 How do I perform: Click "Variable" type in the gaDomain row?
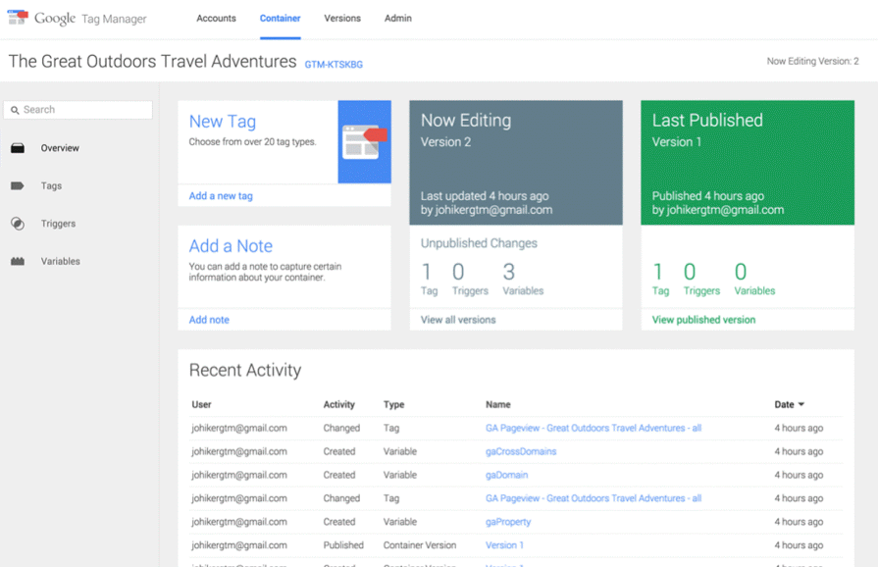tap(400, 475)
